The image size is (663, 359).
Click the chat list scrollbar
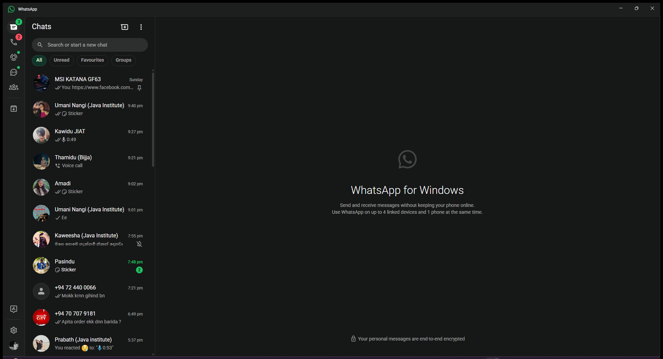[153, 119]
